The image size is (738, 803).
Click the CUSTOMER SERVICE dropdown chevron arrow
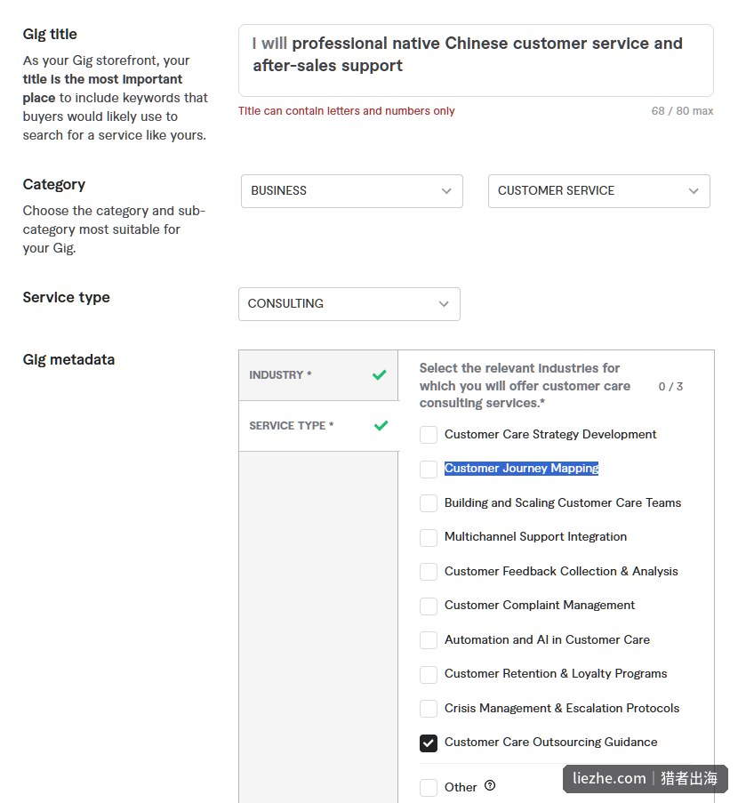click(694, 191)
